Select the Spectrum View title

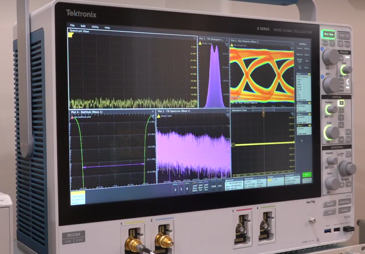(x=79, y=31)
